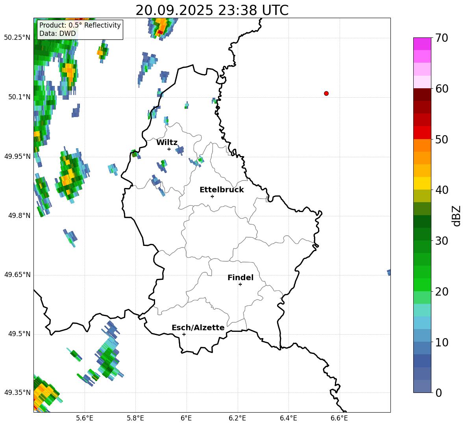Click the plus marker below the Esch/Alzette label
The height and width of the screenshot is (426, 466).
click(x=184, y=334)
